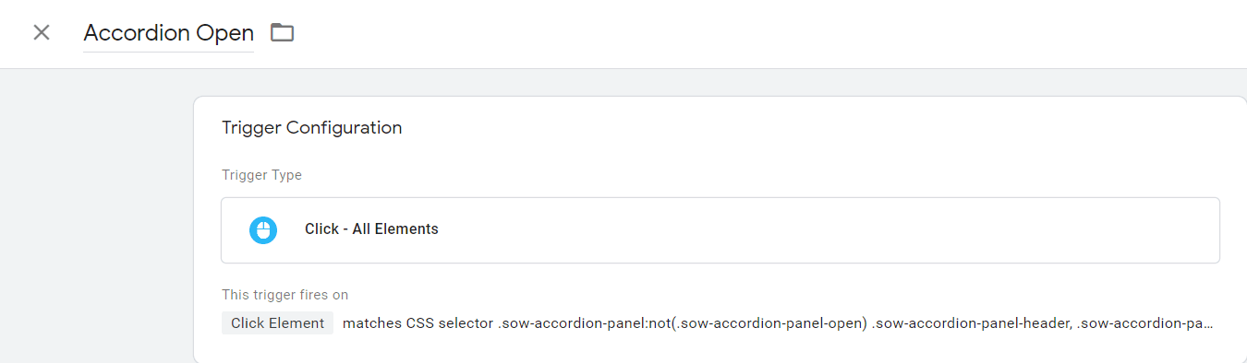The image size is (1247, 363).
Task: Open the Click - All Elements trigger type selector
Action: point(720,230)
